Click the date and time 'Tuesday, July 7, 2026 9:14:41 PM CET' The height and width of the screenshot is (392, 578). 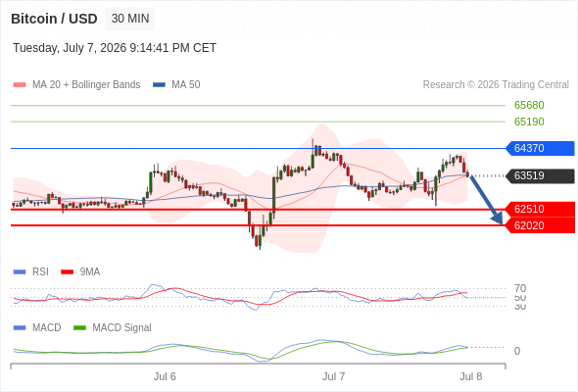[115, 48]
